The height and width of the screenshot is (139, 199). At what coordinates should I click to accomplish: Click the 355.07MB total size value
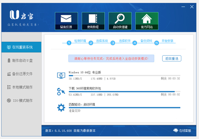(113, 95)
